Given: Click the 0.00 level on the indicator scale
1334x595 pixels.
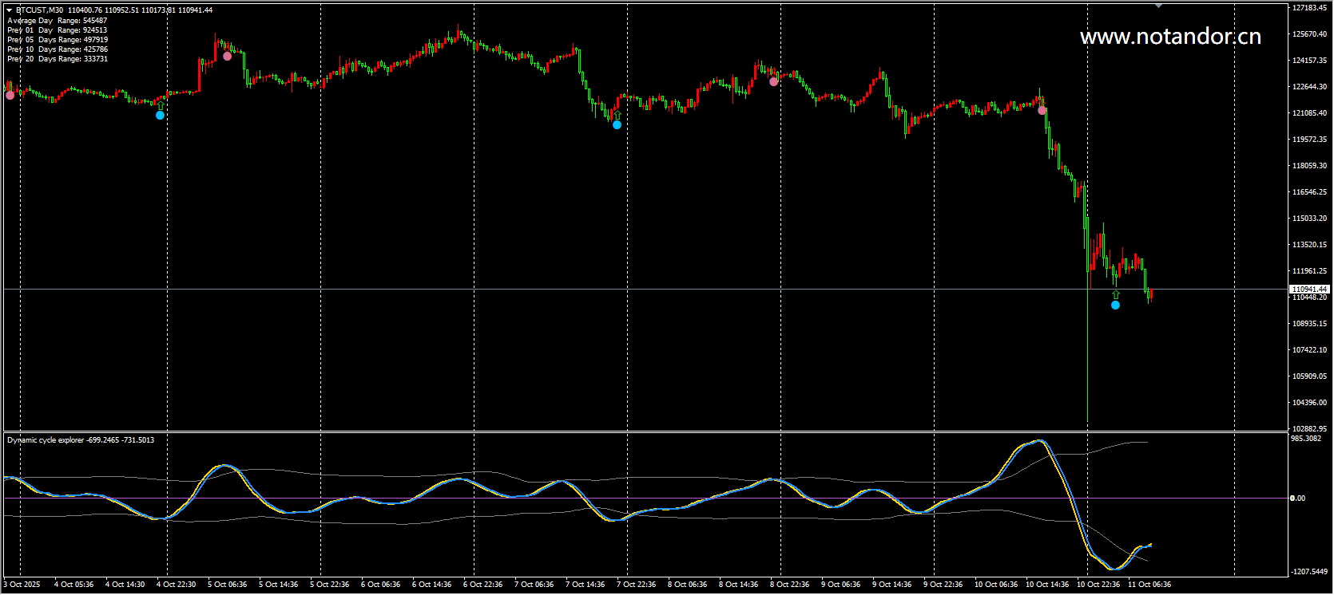Looking at the screenshot, I should 1299,498.
